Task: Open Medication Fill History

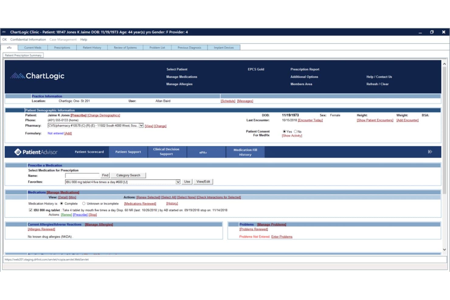Action: 245,152
